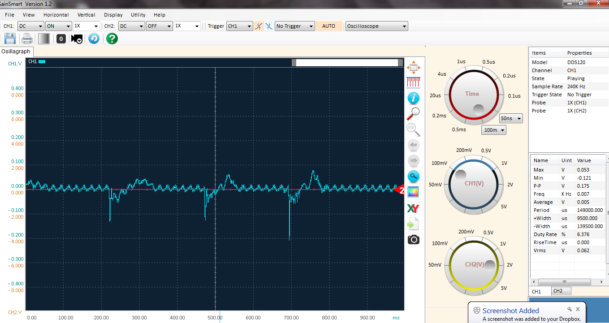Open the View menu

click(x=29, y=15)
